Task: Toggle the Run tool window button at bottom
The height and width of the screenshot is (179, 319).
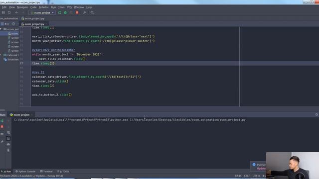Action: coord(6,172)
